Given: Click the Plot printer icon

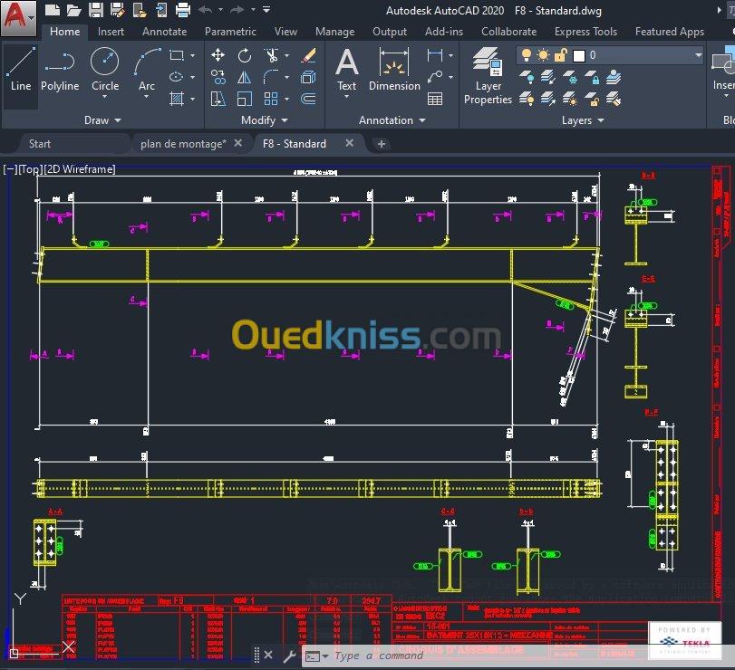Looking at the screenshot, I should point(183,10).
